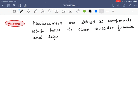138x103 pixels.
Task: Select the Highlighter tool
Action: point(35,11)
